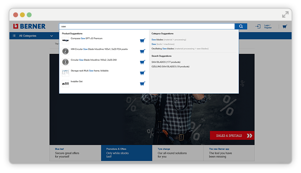Image resolution: width=301 pixels, height=173 pixels.
Task: Open 'The new Berner app' banner tab
Action: point(229,153)
